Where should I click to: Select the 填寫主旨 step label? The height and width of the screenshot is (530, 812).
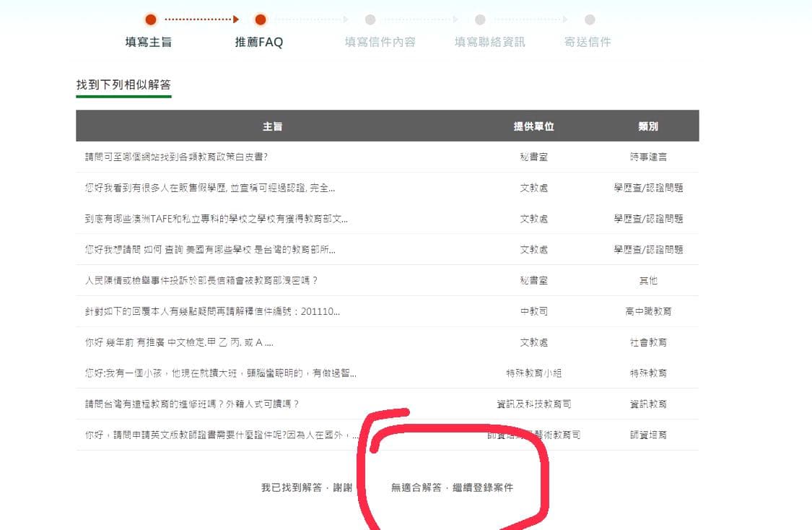point(149,42)
